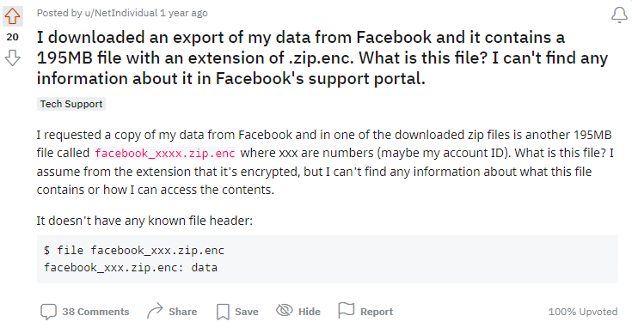Click the '1 year ago' timestamp

184,13
